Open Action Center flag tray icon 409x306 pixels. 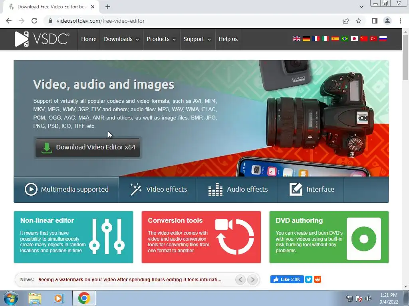pyautogui.click(x=359, y=298)
